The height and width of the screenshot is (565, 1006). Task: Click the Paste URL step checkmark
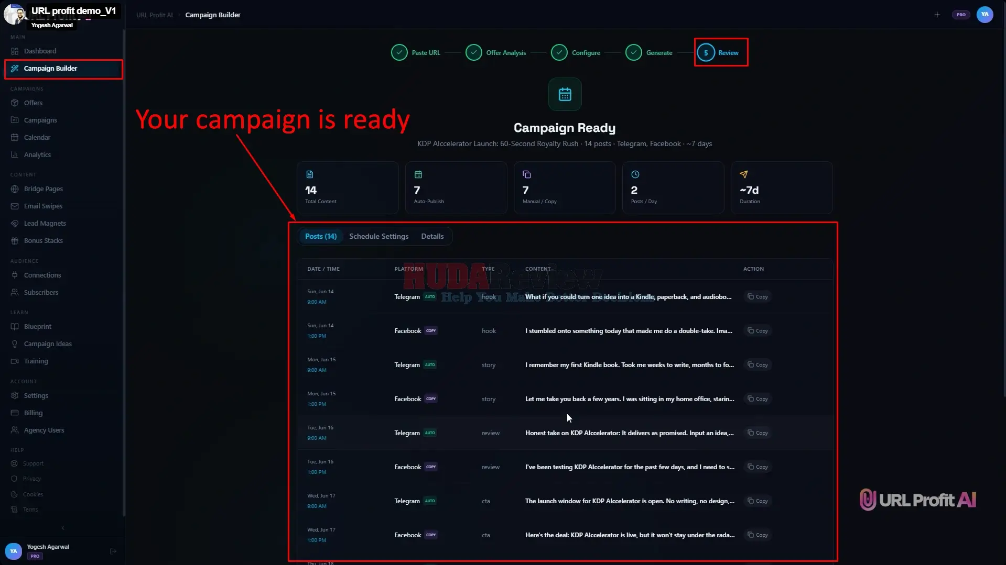[x=399, y=52]
